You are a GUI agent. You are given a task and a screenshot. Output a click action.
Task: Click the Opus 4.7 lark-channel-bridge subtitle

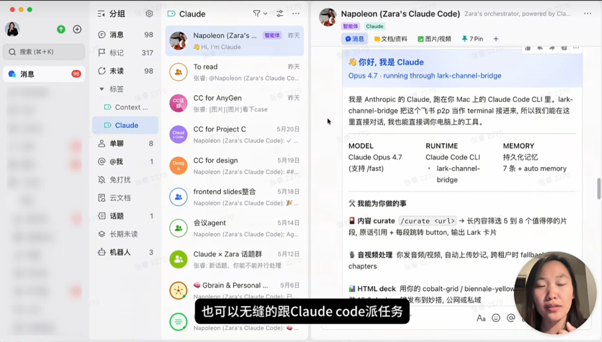pos(425,76)
